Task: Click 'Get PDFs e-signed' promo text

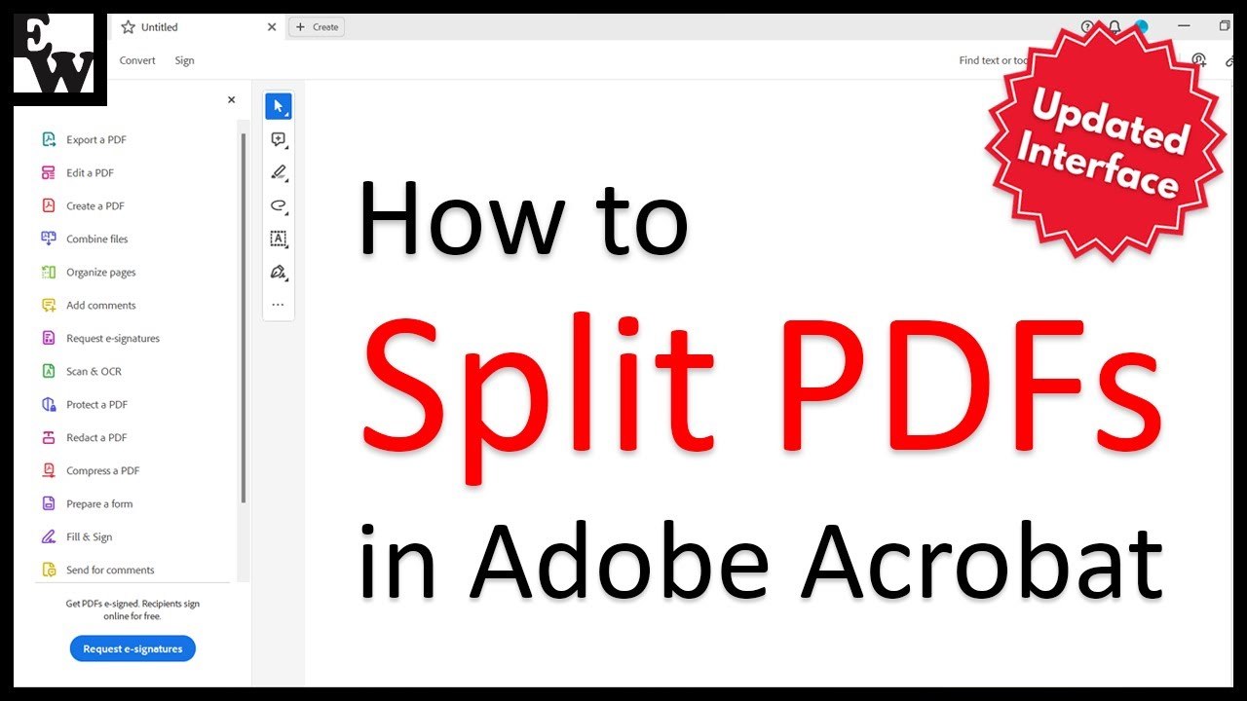Action: 132,609
